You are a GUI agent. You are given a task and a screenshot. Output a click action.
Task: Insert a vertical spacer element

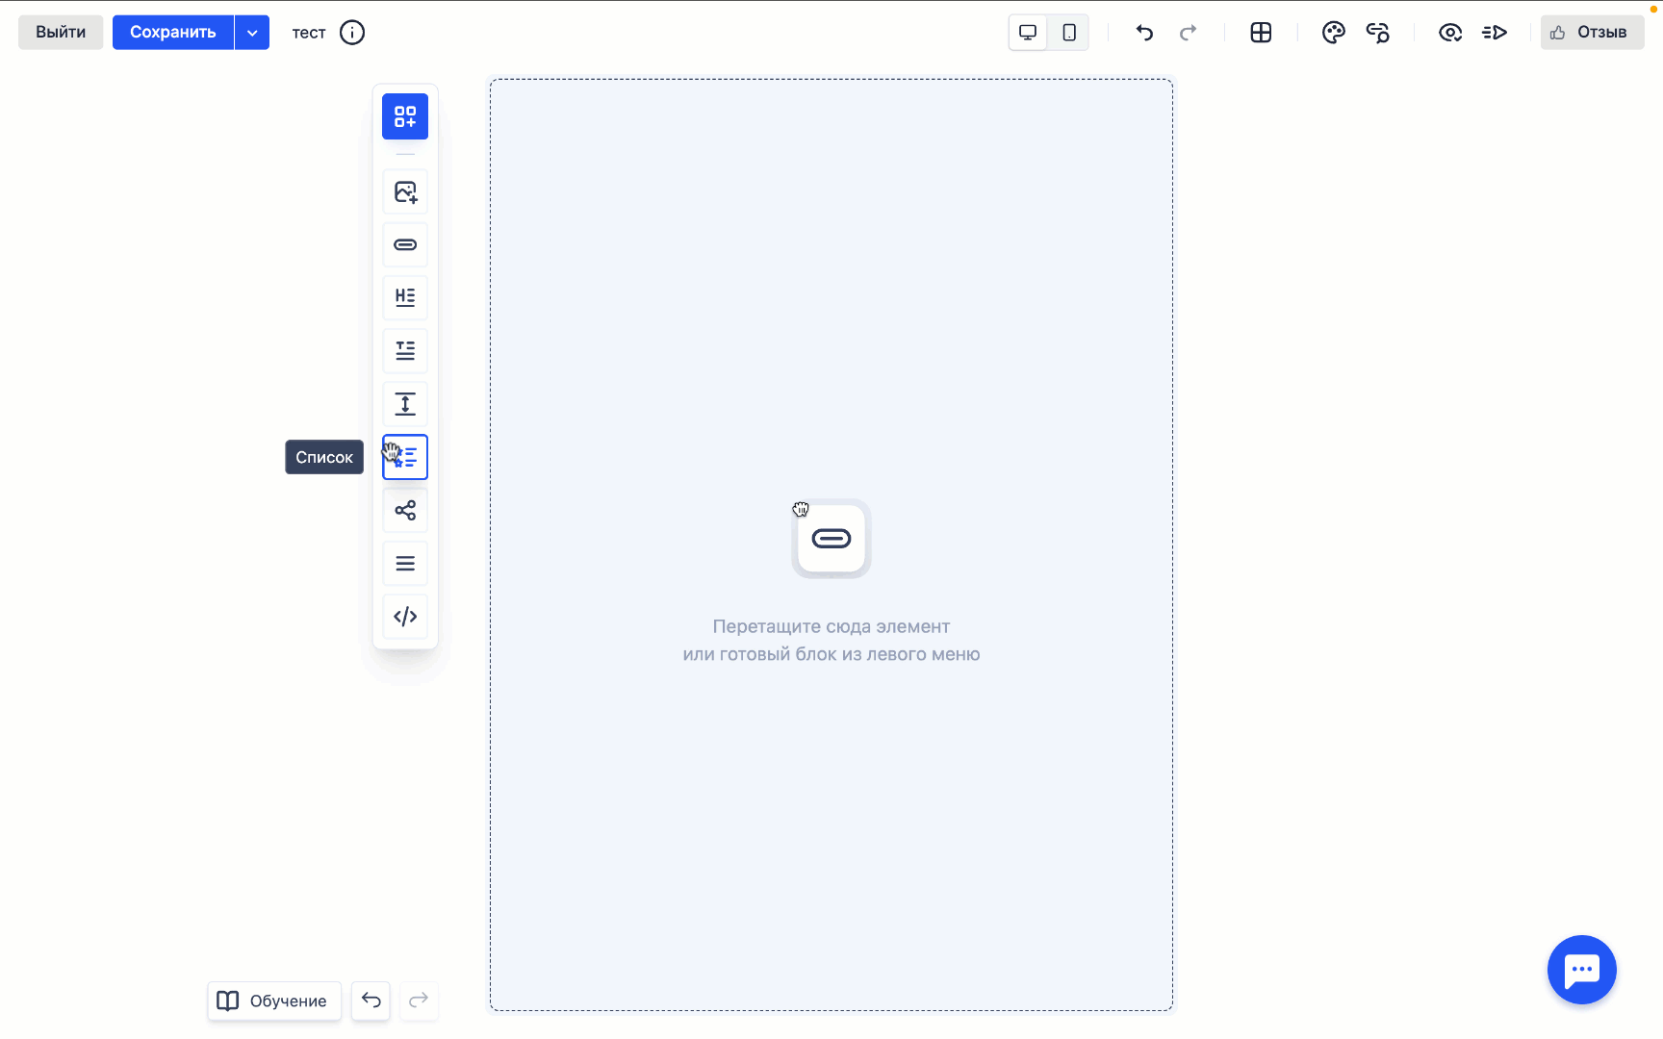[x=405, y=404]
